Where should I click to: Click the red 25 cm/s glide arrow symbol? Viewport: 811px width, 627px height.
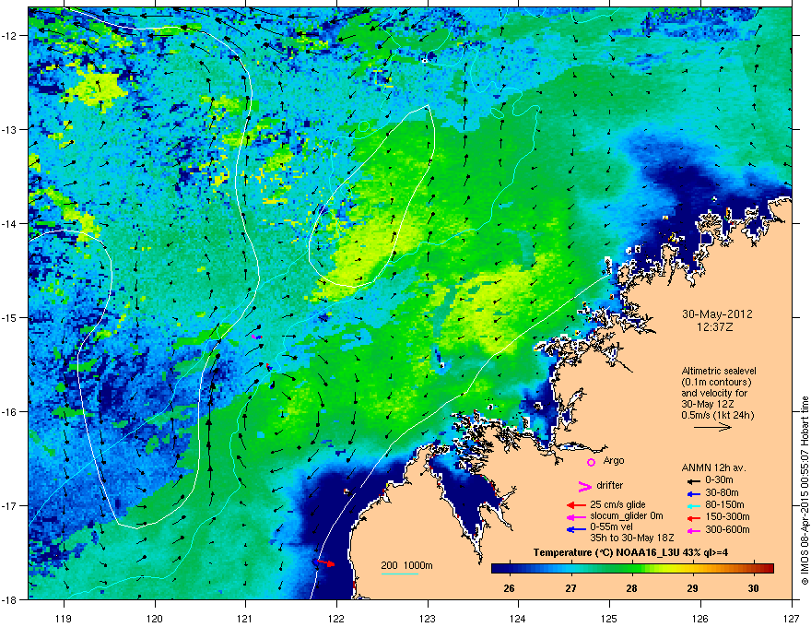coord(576,505)
